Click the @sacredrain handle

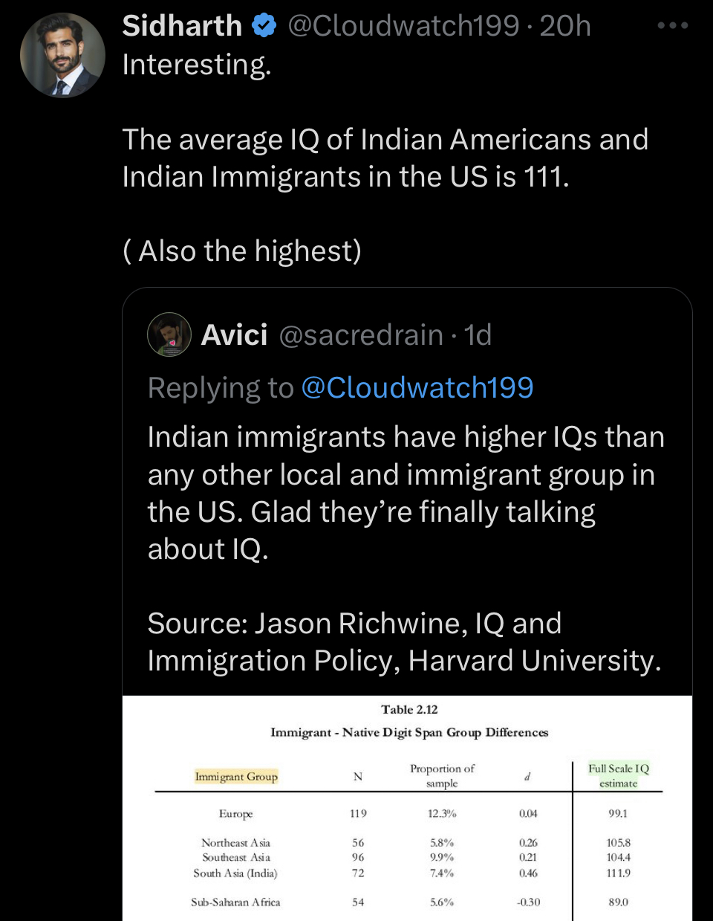(x=361, y=335)
